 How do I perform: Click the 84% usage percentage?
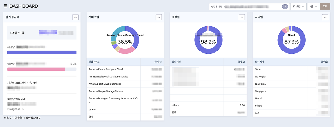(x=73, y=64)
